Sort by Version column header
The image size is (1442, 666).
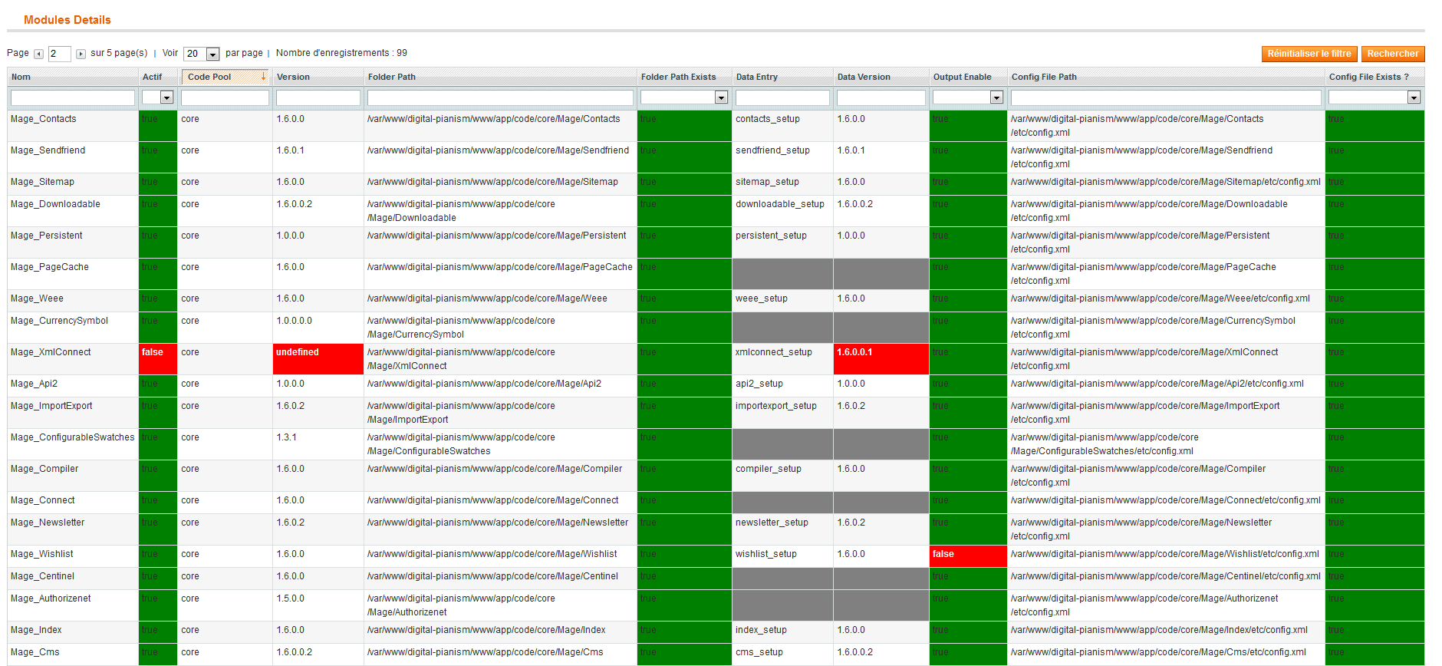click(293, 77)
